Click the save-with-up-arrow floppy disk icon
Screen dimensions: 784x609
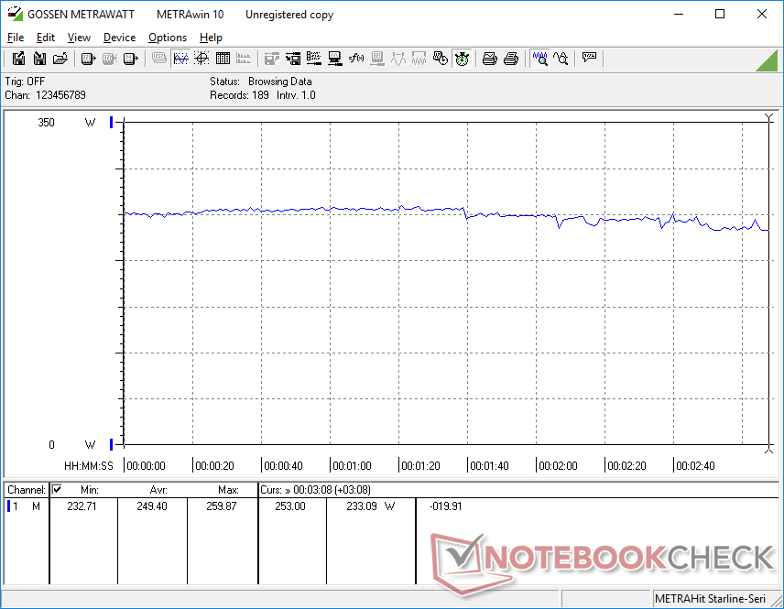click(18, 59)
